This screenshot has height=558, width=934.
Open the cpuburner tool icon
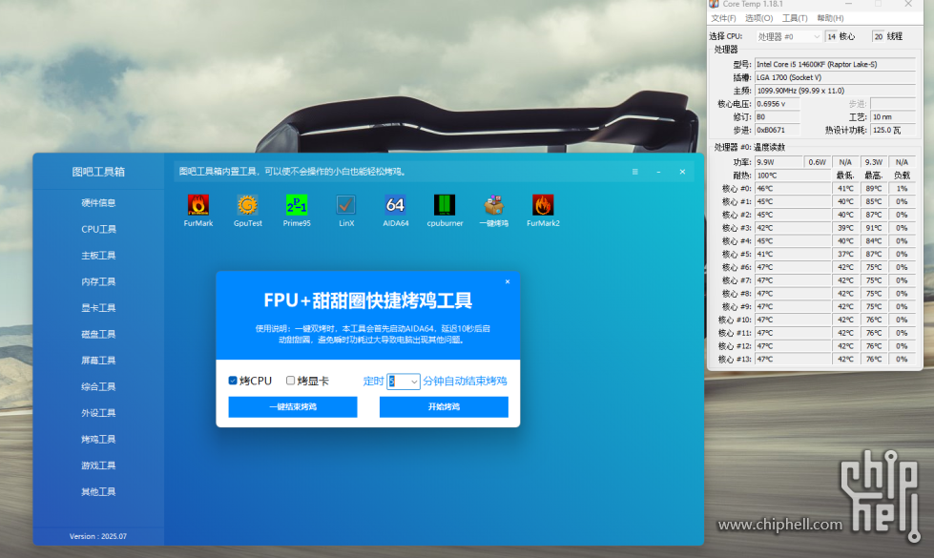[x=445, y=205]
